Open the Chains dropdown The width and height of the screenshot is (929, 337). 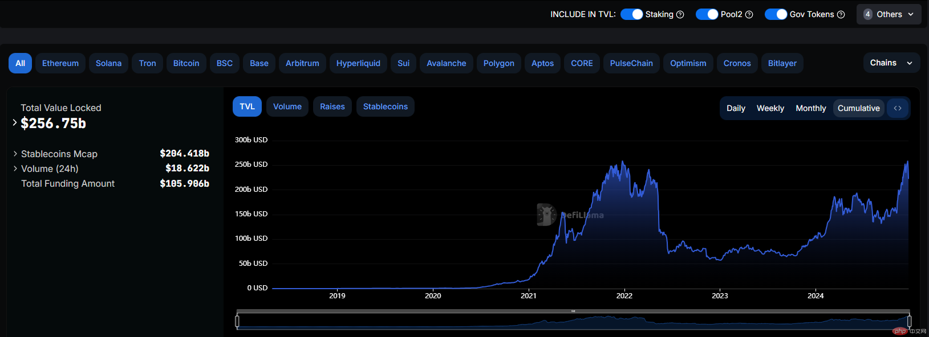891,63
